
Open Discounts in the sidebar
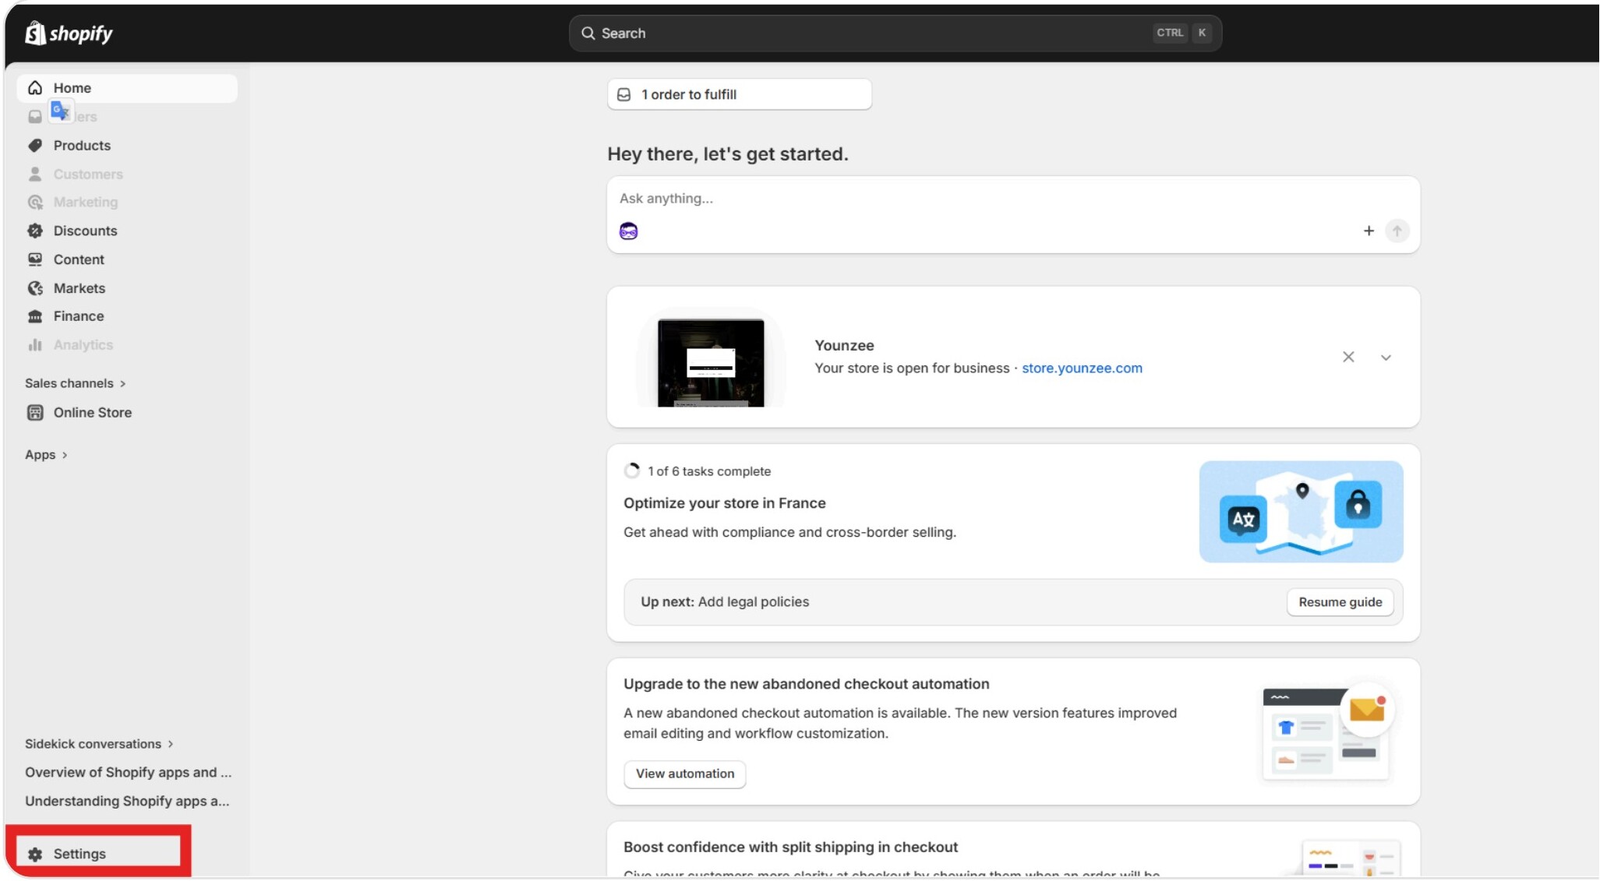click(x=127, y=231)
